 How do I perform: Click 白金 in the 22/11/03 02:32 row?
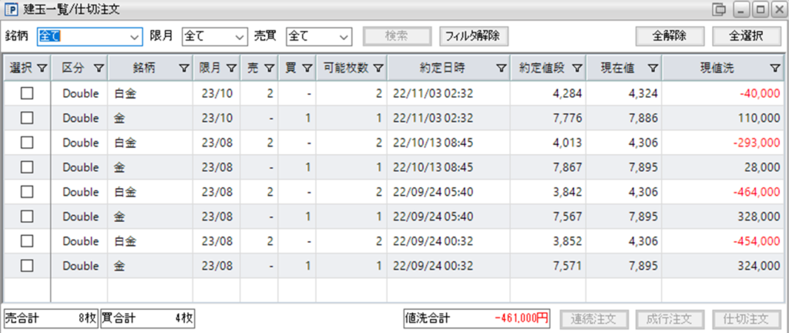tap(126, 93)
